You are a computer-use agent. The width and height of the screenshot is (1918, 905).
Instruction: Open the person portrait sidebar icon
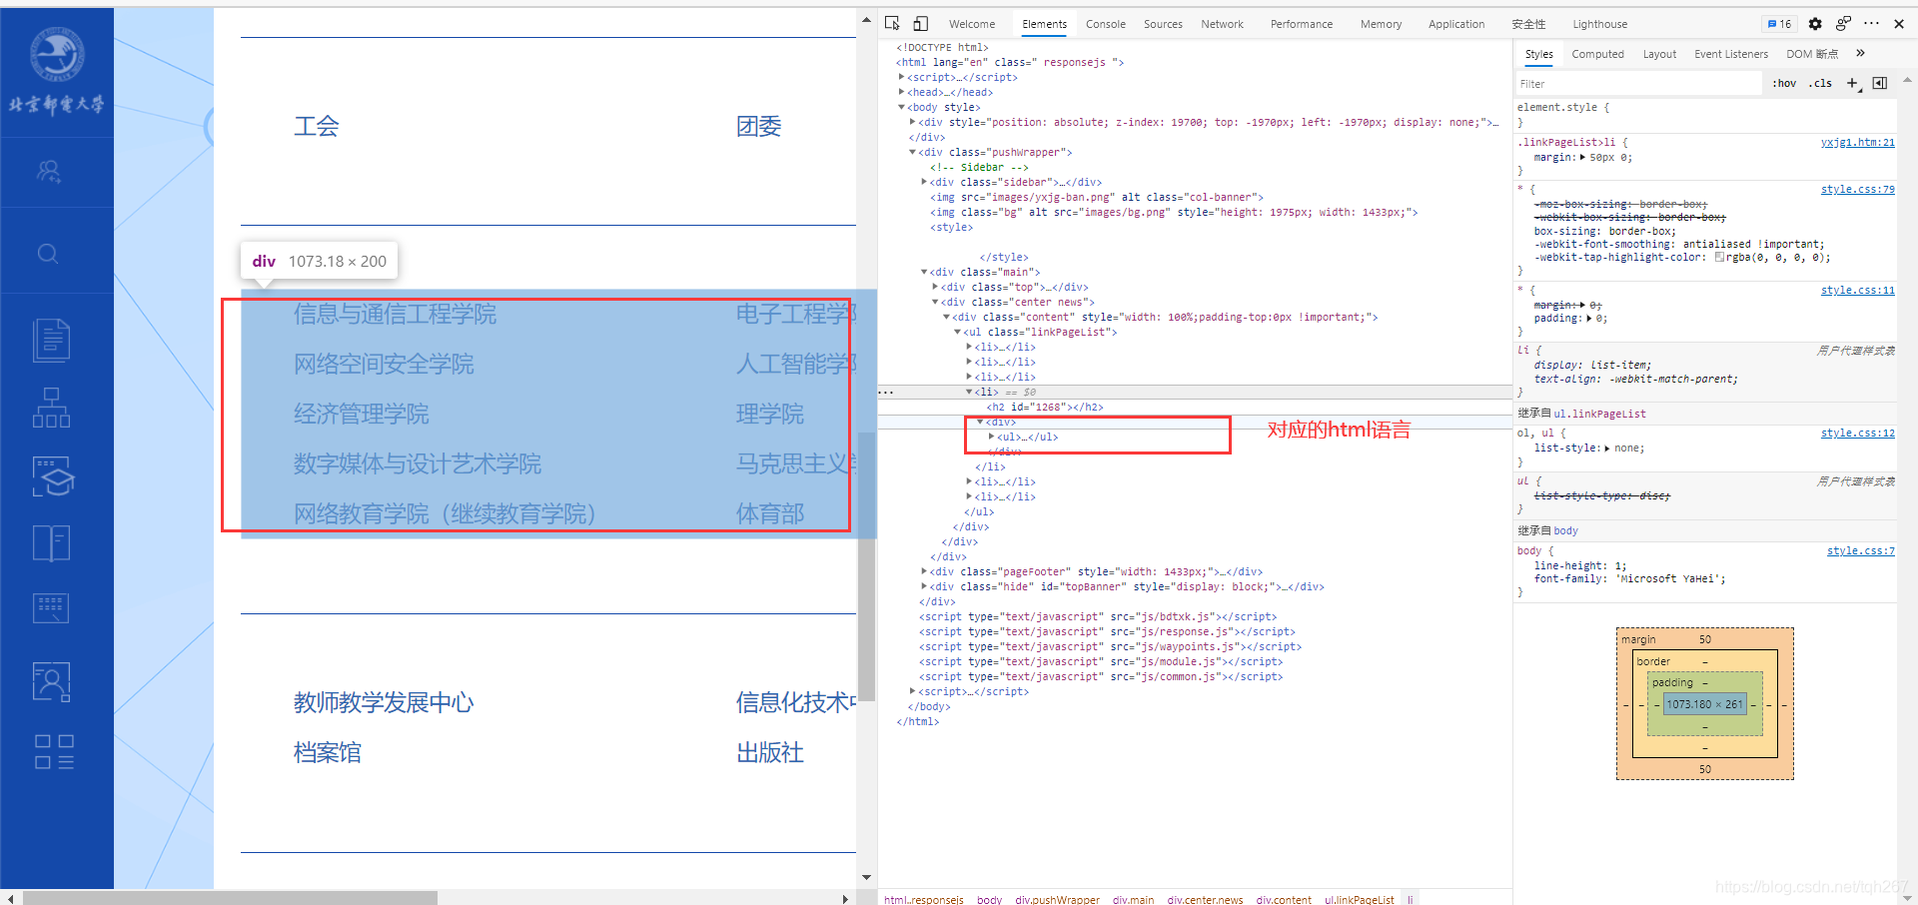click(x=51, y=682)
